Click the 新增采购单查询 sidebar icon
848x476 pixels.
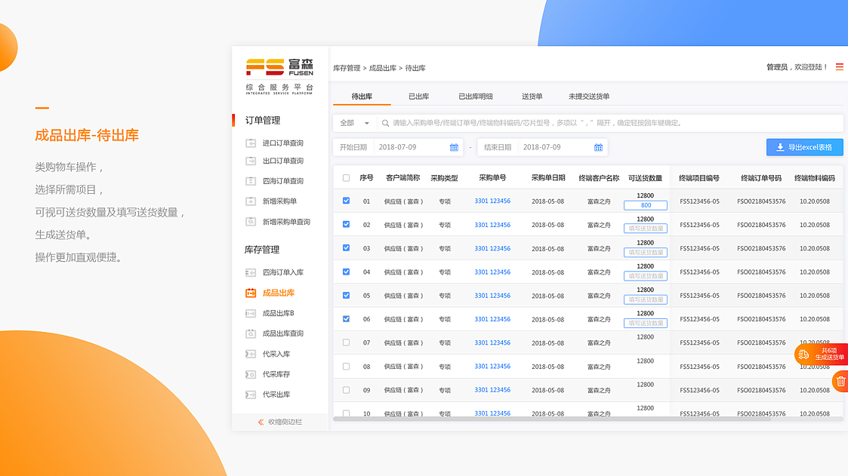(251, 222)
